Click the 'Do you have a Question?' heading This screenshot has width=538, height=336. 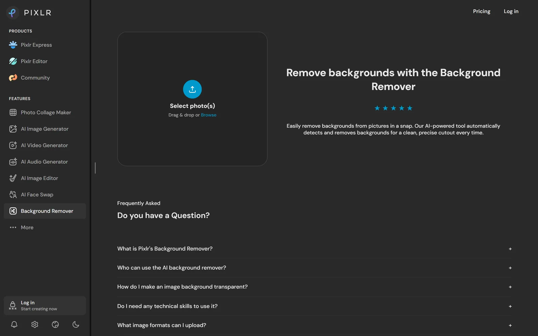point(163,215)
